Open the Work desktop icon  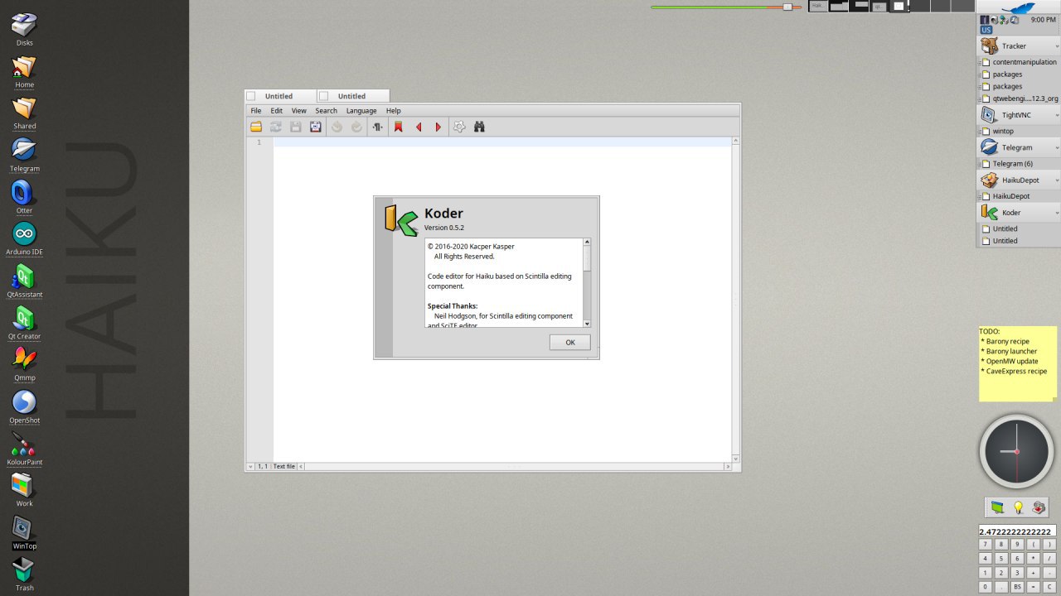(24, 489)
